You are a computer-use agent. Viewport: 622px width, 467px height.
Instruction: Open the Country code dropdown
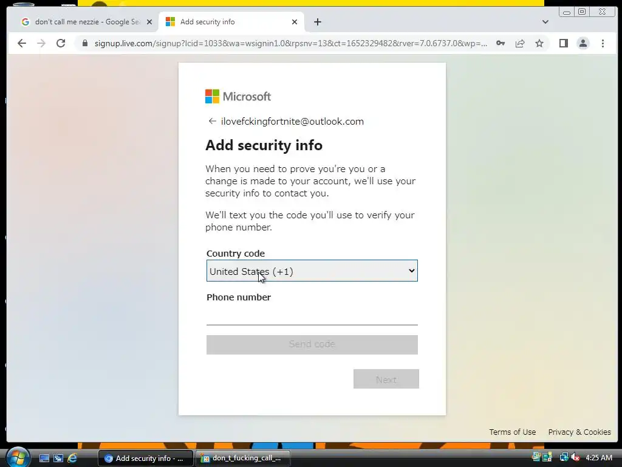tap(312, 271)
